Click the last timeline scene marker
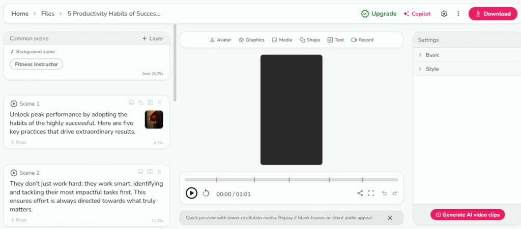521x229 pixels. pyautogui.click(x=362, y=180)
